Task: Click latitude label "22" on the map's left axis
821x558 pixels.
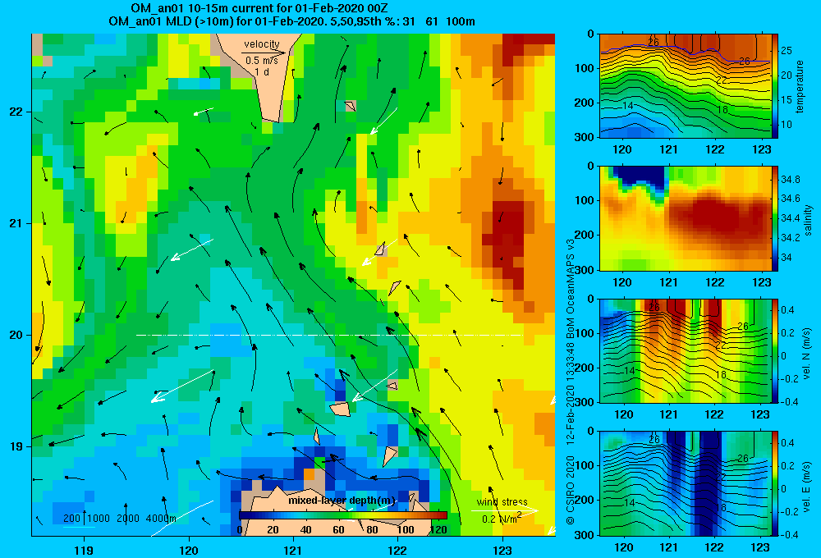Action: coord(16,112)
